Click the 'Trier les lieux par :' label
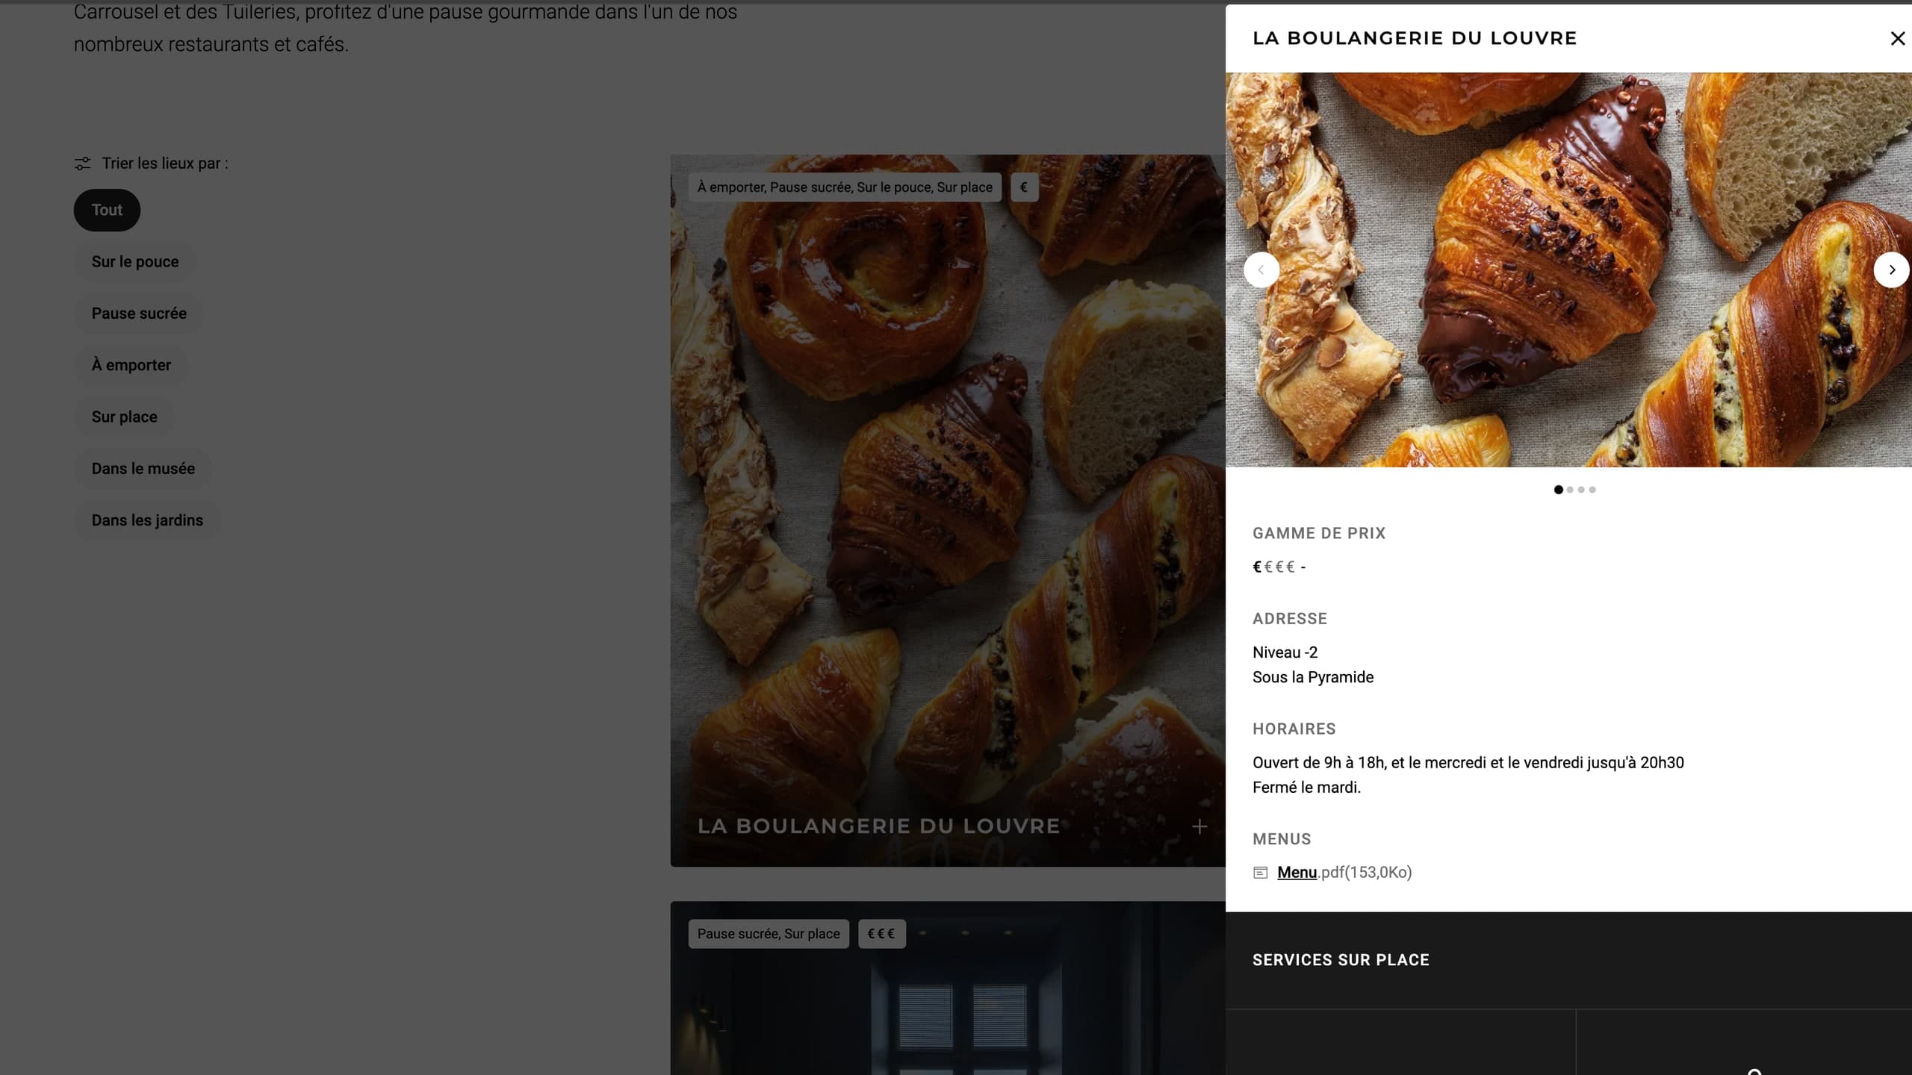Viewport: 1912px width, 1075px height. (x=165, y=163)
